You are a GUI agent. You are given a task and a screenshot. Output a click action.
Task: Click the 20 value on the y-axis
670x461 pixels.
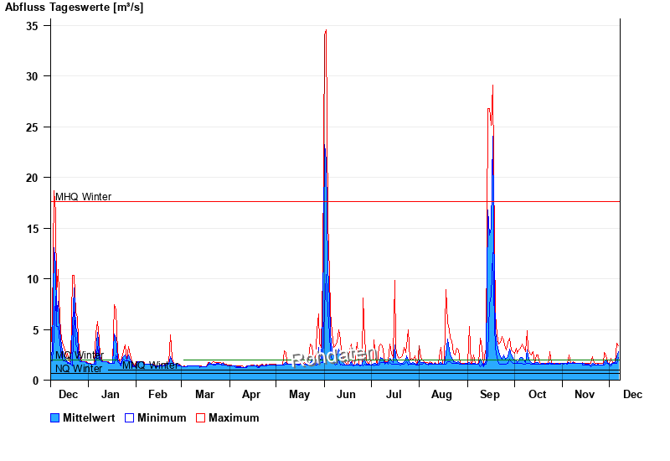(32, 178)
